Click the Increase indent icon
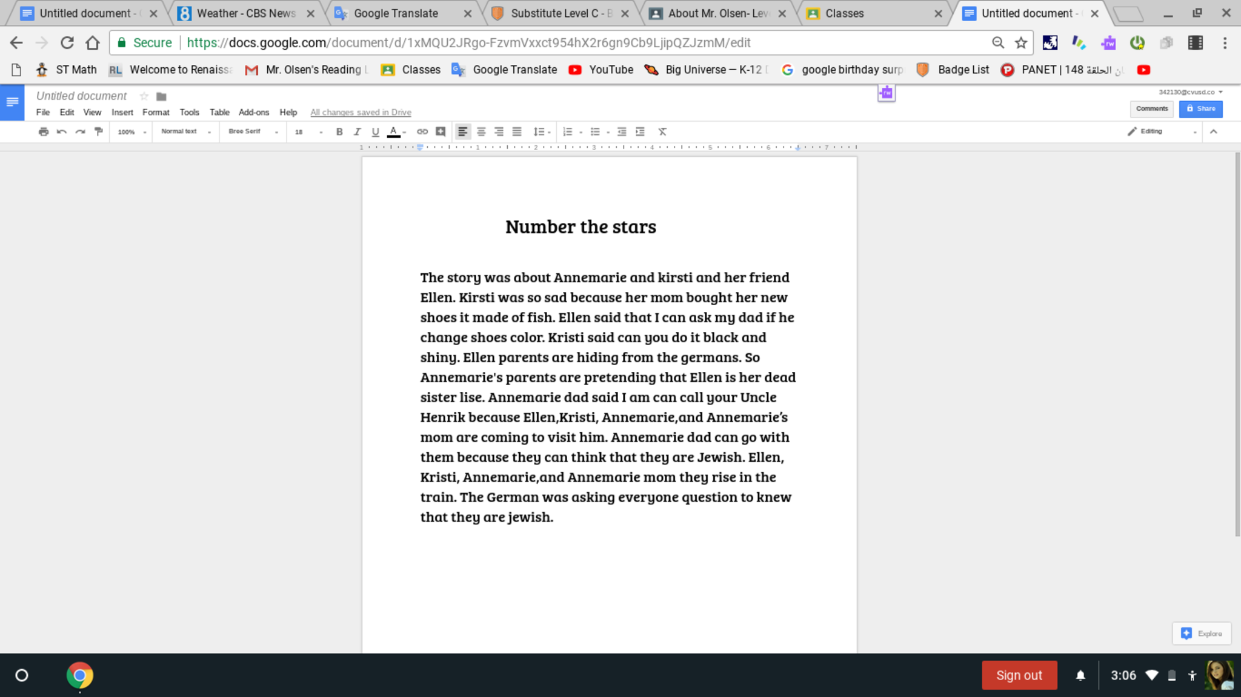 pos(640,131)
